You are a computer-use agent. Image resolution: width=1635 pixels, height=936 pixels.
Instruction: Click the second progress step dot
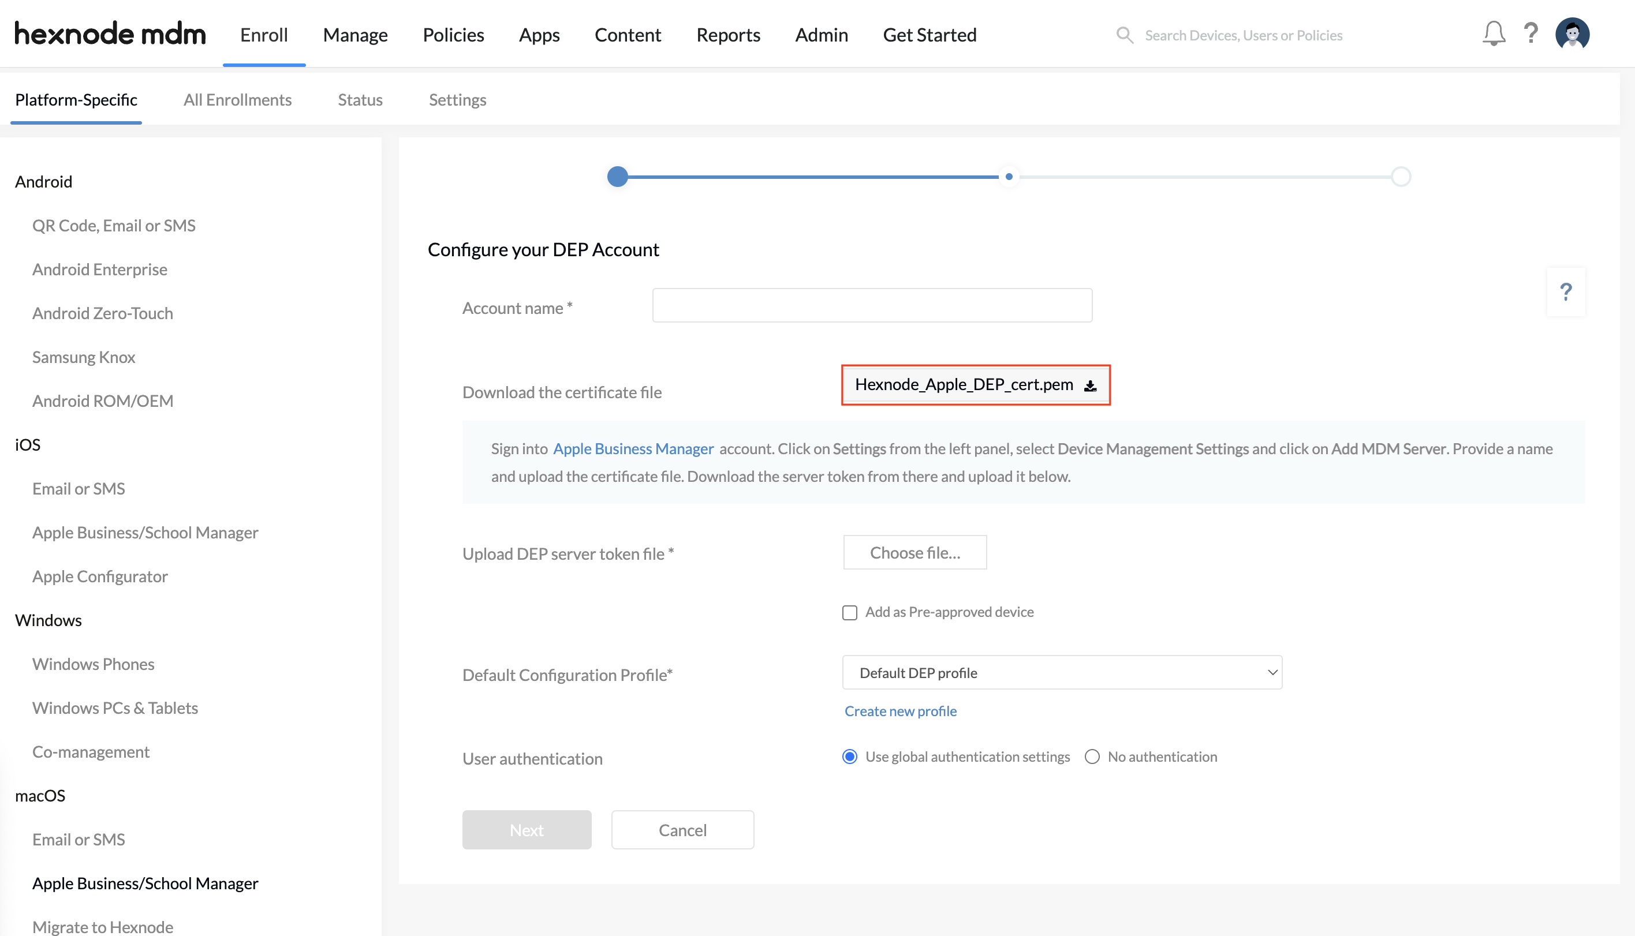[1009, 176]
